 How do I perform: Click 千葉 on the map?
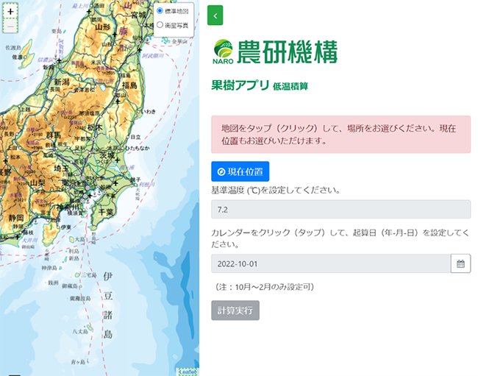[x=105, y=212]
